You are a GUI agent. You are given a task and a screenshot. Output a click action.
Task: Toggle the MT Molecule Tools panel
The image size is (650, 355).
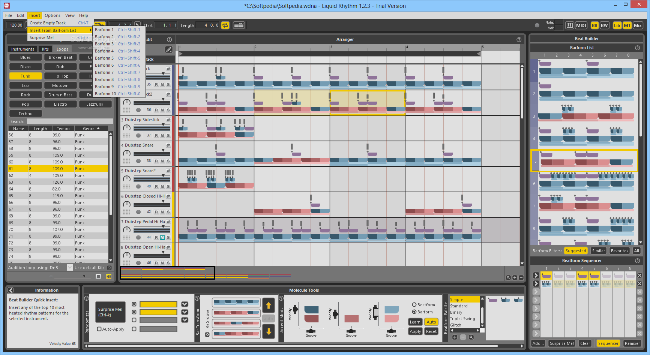627,25
